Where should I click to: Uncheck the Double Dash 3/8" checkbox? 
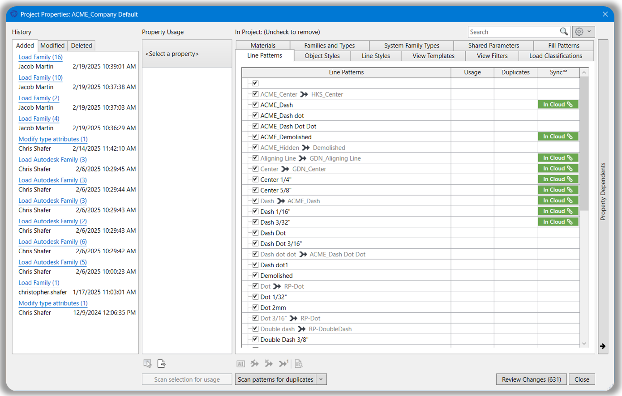coord(255,340)
